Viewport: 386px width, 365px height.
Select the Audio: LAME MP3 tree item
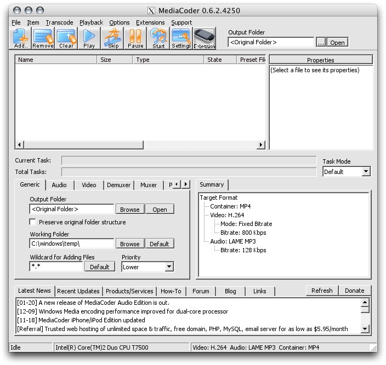tap(233, 241)
